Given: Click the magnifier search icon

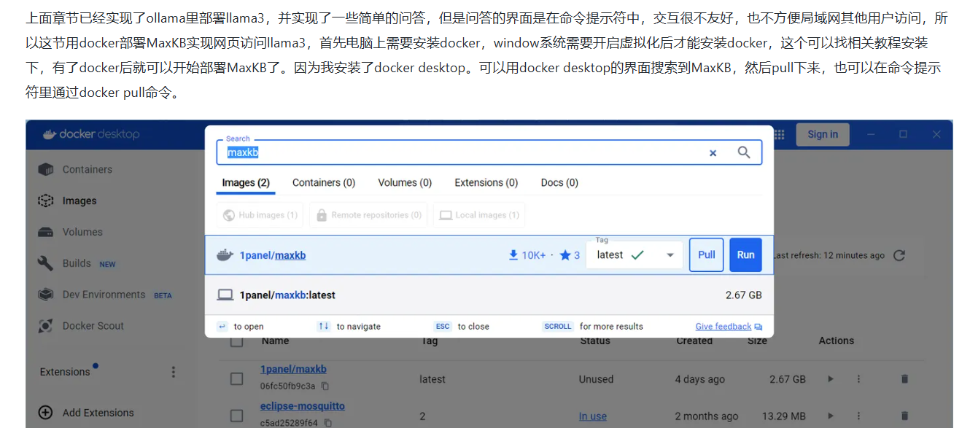Looking at the screenshot, I should [744, 152].
